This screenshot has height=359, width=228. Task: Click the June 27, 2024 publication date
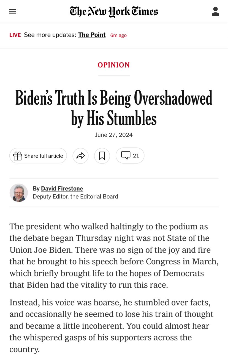(114, 135)
